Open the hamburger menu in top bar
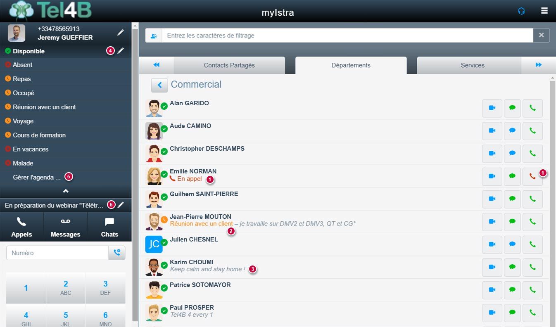556x327 pixels. click(x=544, y=11)
